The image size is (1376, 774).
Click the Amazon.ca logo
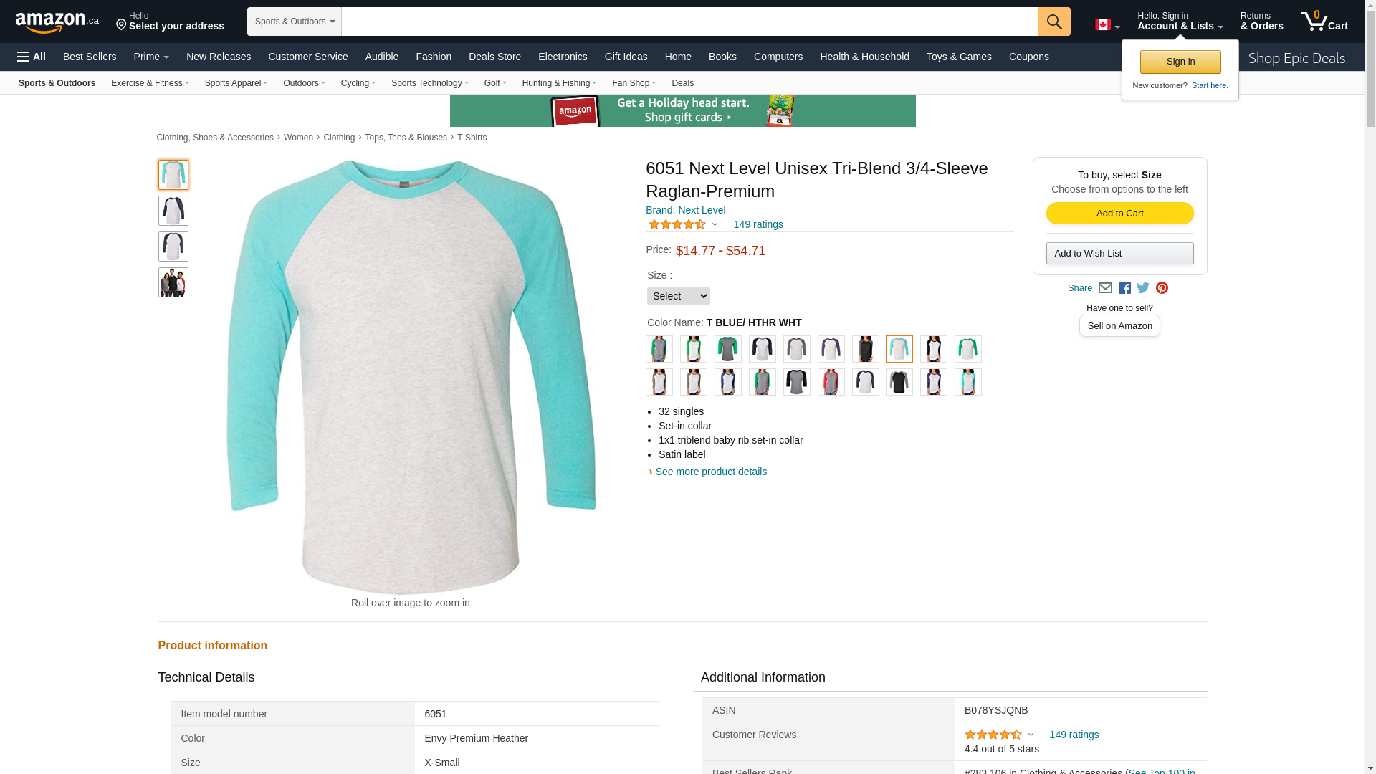(57, 22)
